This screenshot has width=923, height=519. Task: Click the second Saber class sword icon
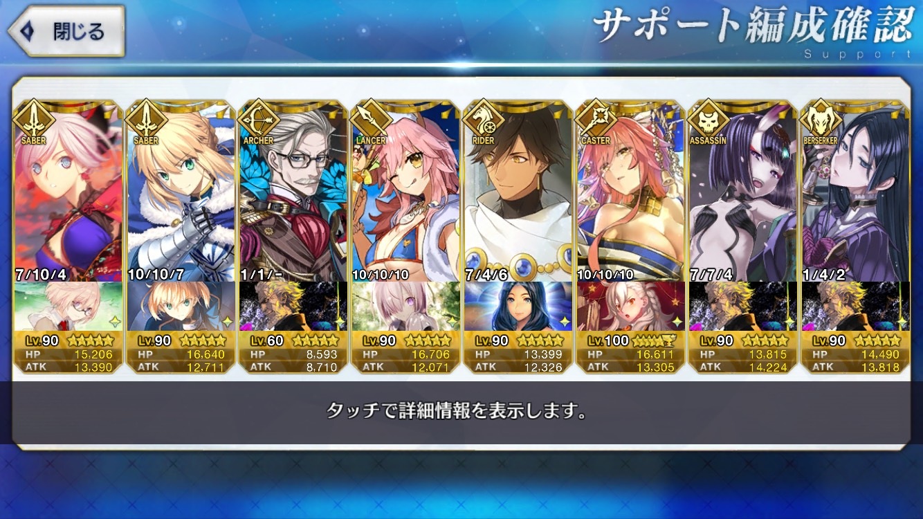pos(145,119)
